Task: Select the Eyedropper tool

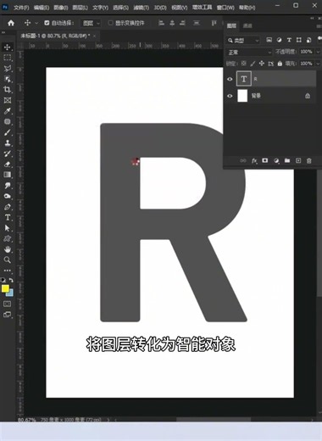Action: (x=8, y=111)
